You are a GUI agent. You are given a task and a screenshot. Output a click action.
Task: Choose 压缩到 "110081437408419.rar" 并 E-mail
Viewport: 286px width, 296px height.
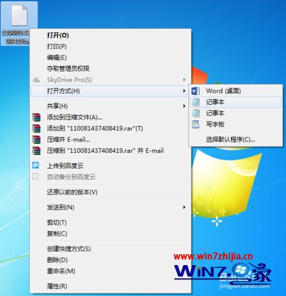[110, 151]
